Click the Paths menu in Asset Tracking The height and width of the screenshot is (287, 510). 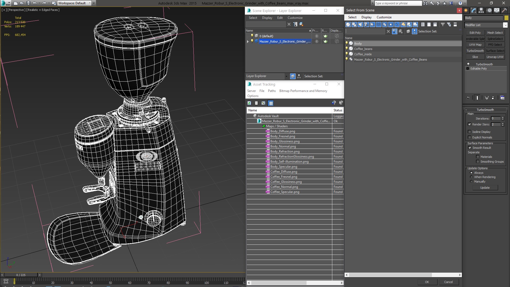[x=272, y=91]
